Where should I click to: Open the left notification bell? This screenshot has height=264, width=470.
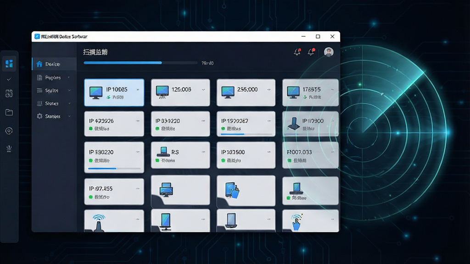tap(297, 52)
